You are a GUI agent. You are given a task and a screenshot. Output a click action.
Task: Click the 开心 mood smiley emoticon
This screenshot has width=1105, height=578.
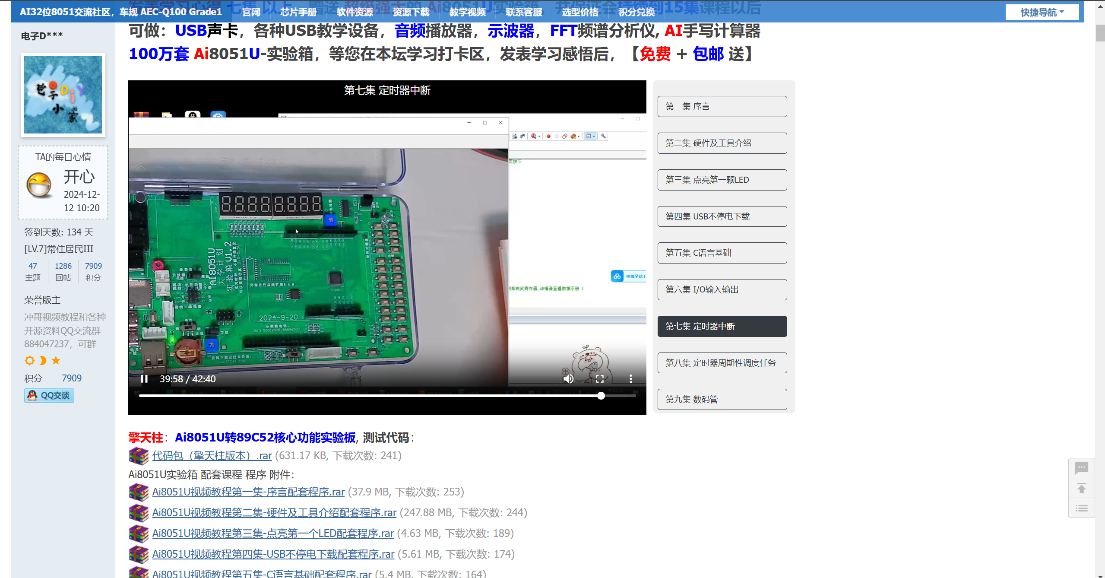39,185
